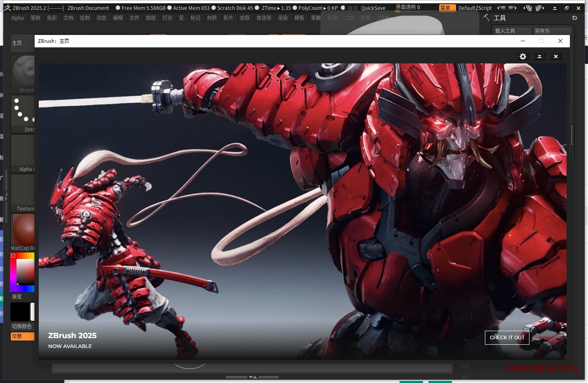Click the ZBrush 2025 banner image

[x=302, y=211]
